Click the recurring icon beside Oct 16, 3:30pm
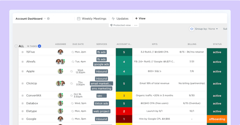This screenshot has width=240, height=125. pos(71,96)
